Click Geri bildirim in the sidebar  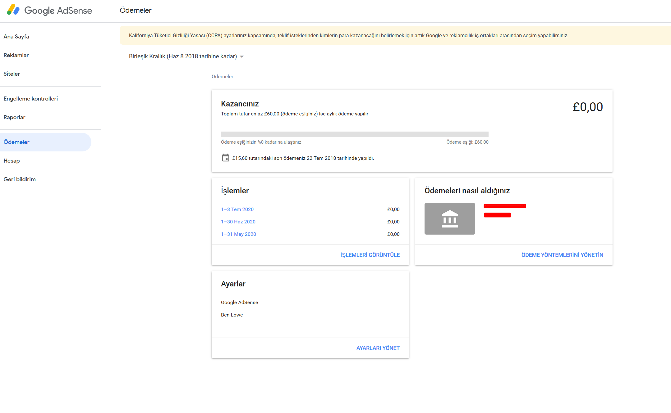[x=20, y=179]
